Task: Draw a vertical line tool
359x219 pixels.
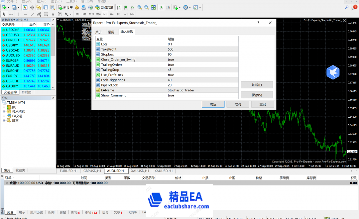Action: tap(19, 14)
